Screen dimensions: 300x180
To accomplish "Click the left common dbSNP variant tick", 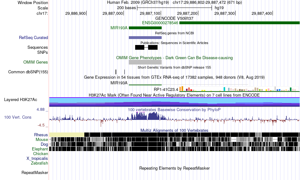I will 116,72.
